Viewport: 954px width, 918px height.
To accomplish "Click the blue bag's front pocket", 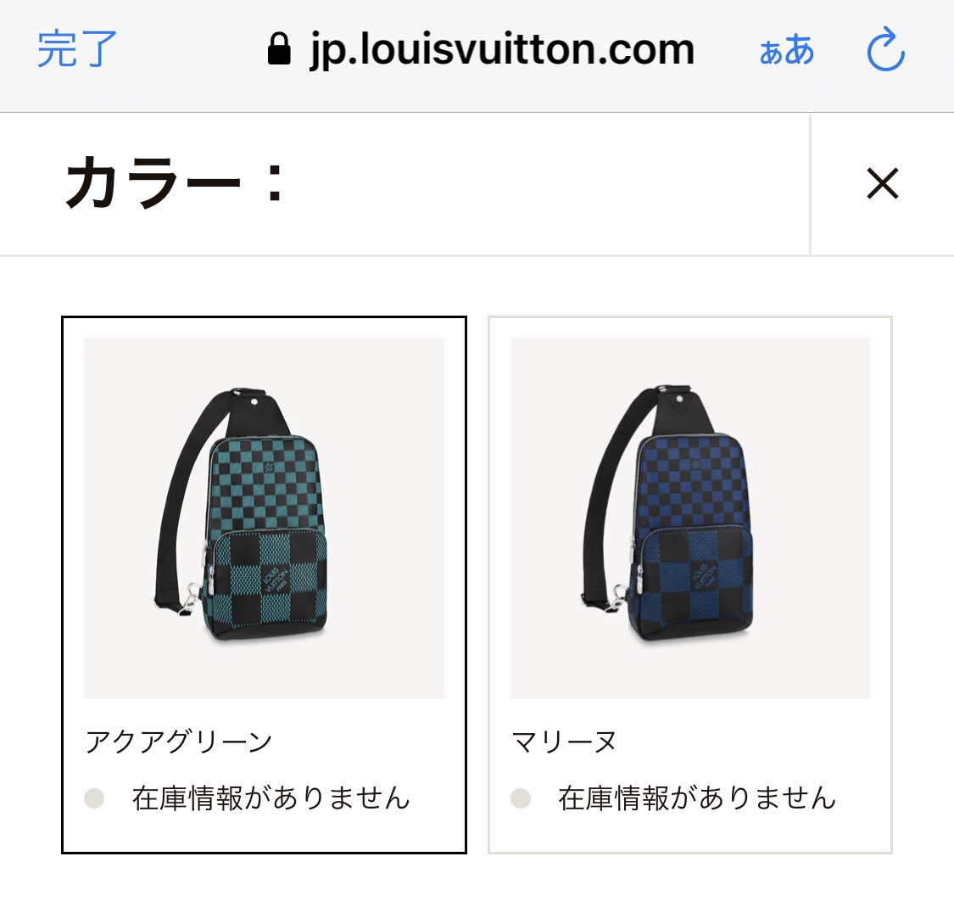I will [x=692, y=581].
